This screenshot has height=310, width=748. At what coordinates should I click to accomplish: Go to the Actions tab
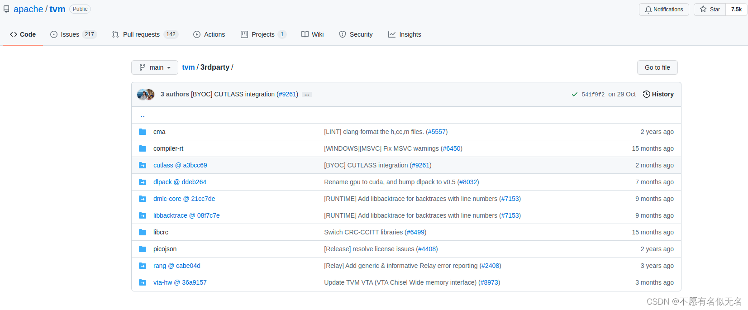[x=209, y=34]
